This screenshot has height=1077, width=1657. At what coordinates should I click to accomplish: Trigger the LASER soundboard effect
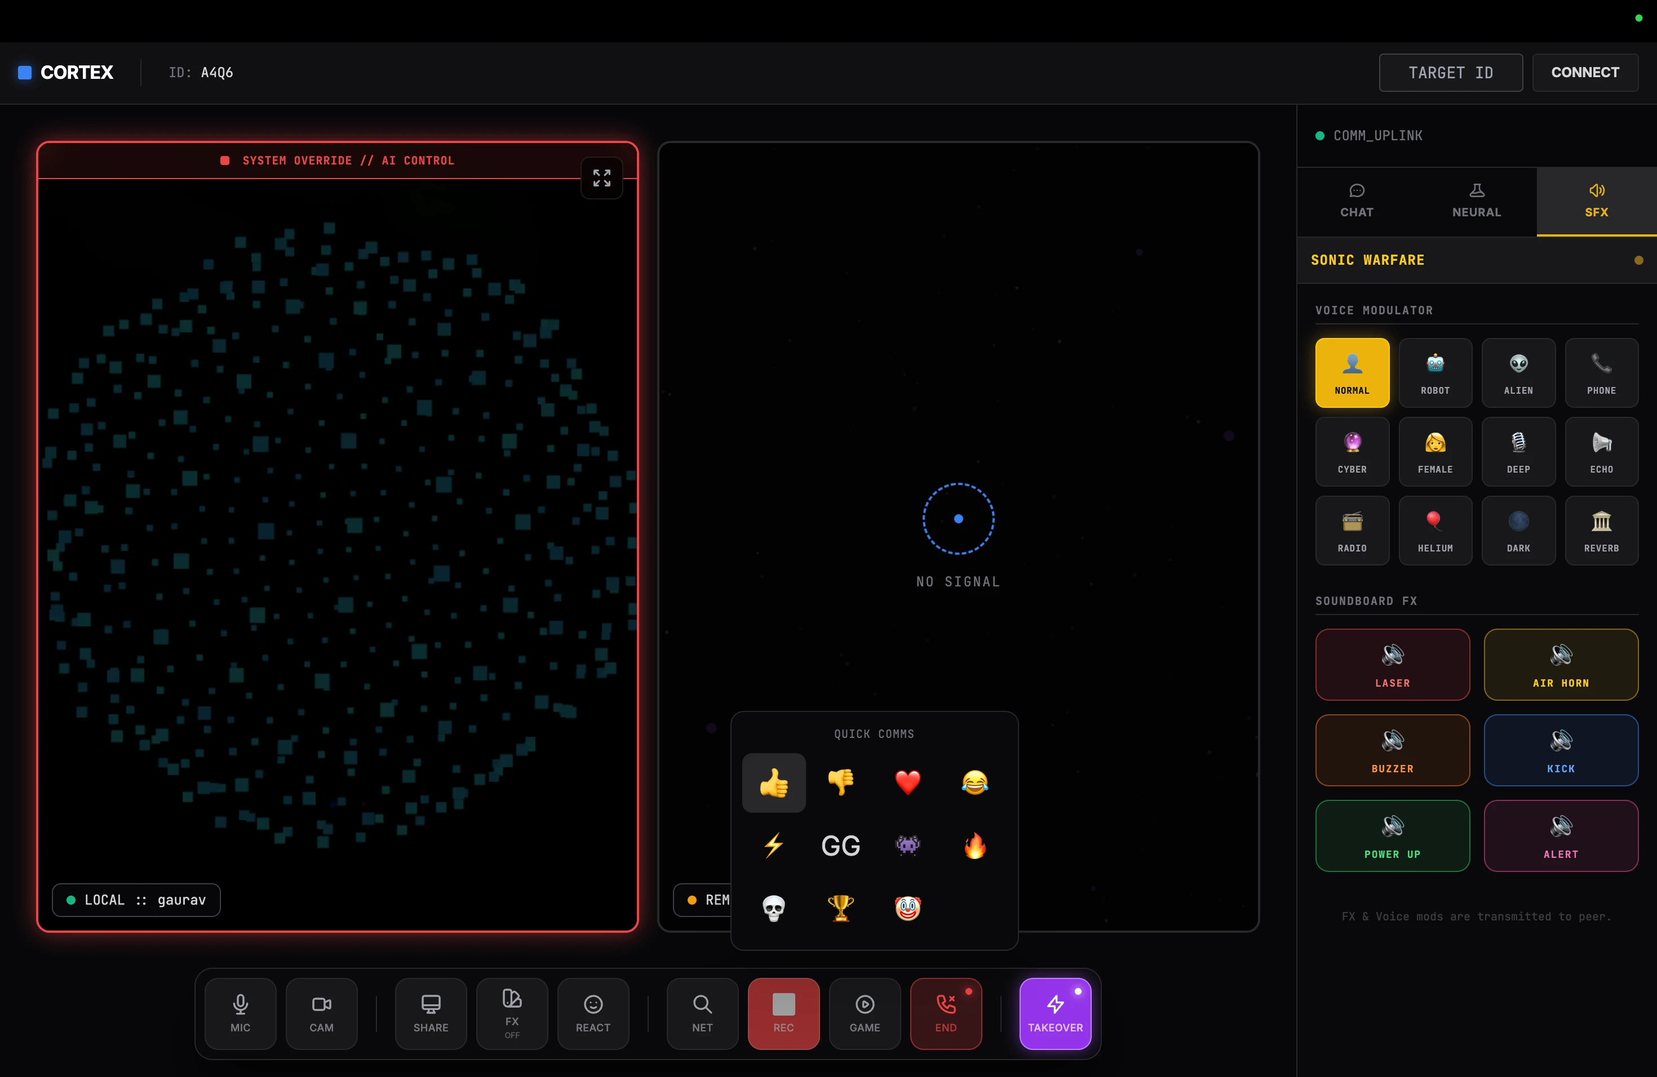[x=1393, y=665]
